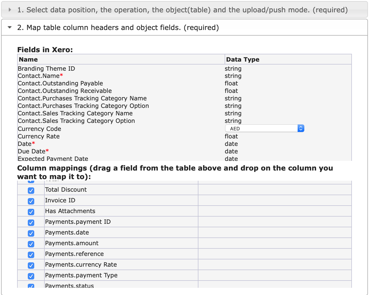Image resolution: width=369 pixels, height=295 pixels.
Task: Untick the Payments.reference checkbox
Action: click(x=31, y=255)
